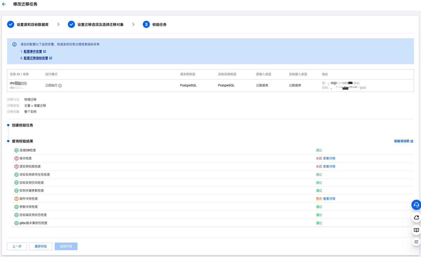The height and width of the screenshot is (257, 421).
Task: View details for failed 版本检查
Action: [329, 158]
